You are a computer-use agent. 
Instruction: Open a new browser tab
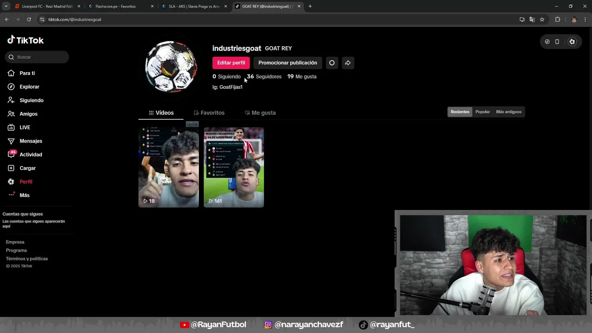pyautogui.click(x=310, y=6)
